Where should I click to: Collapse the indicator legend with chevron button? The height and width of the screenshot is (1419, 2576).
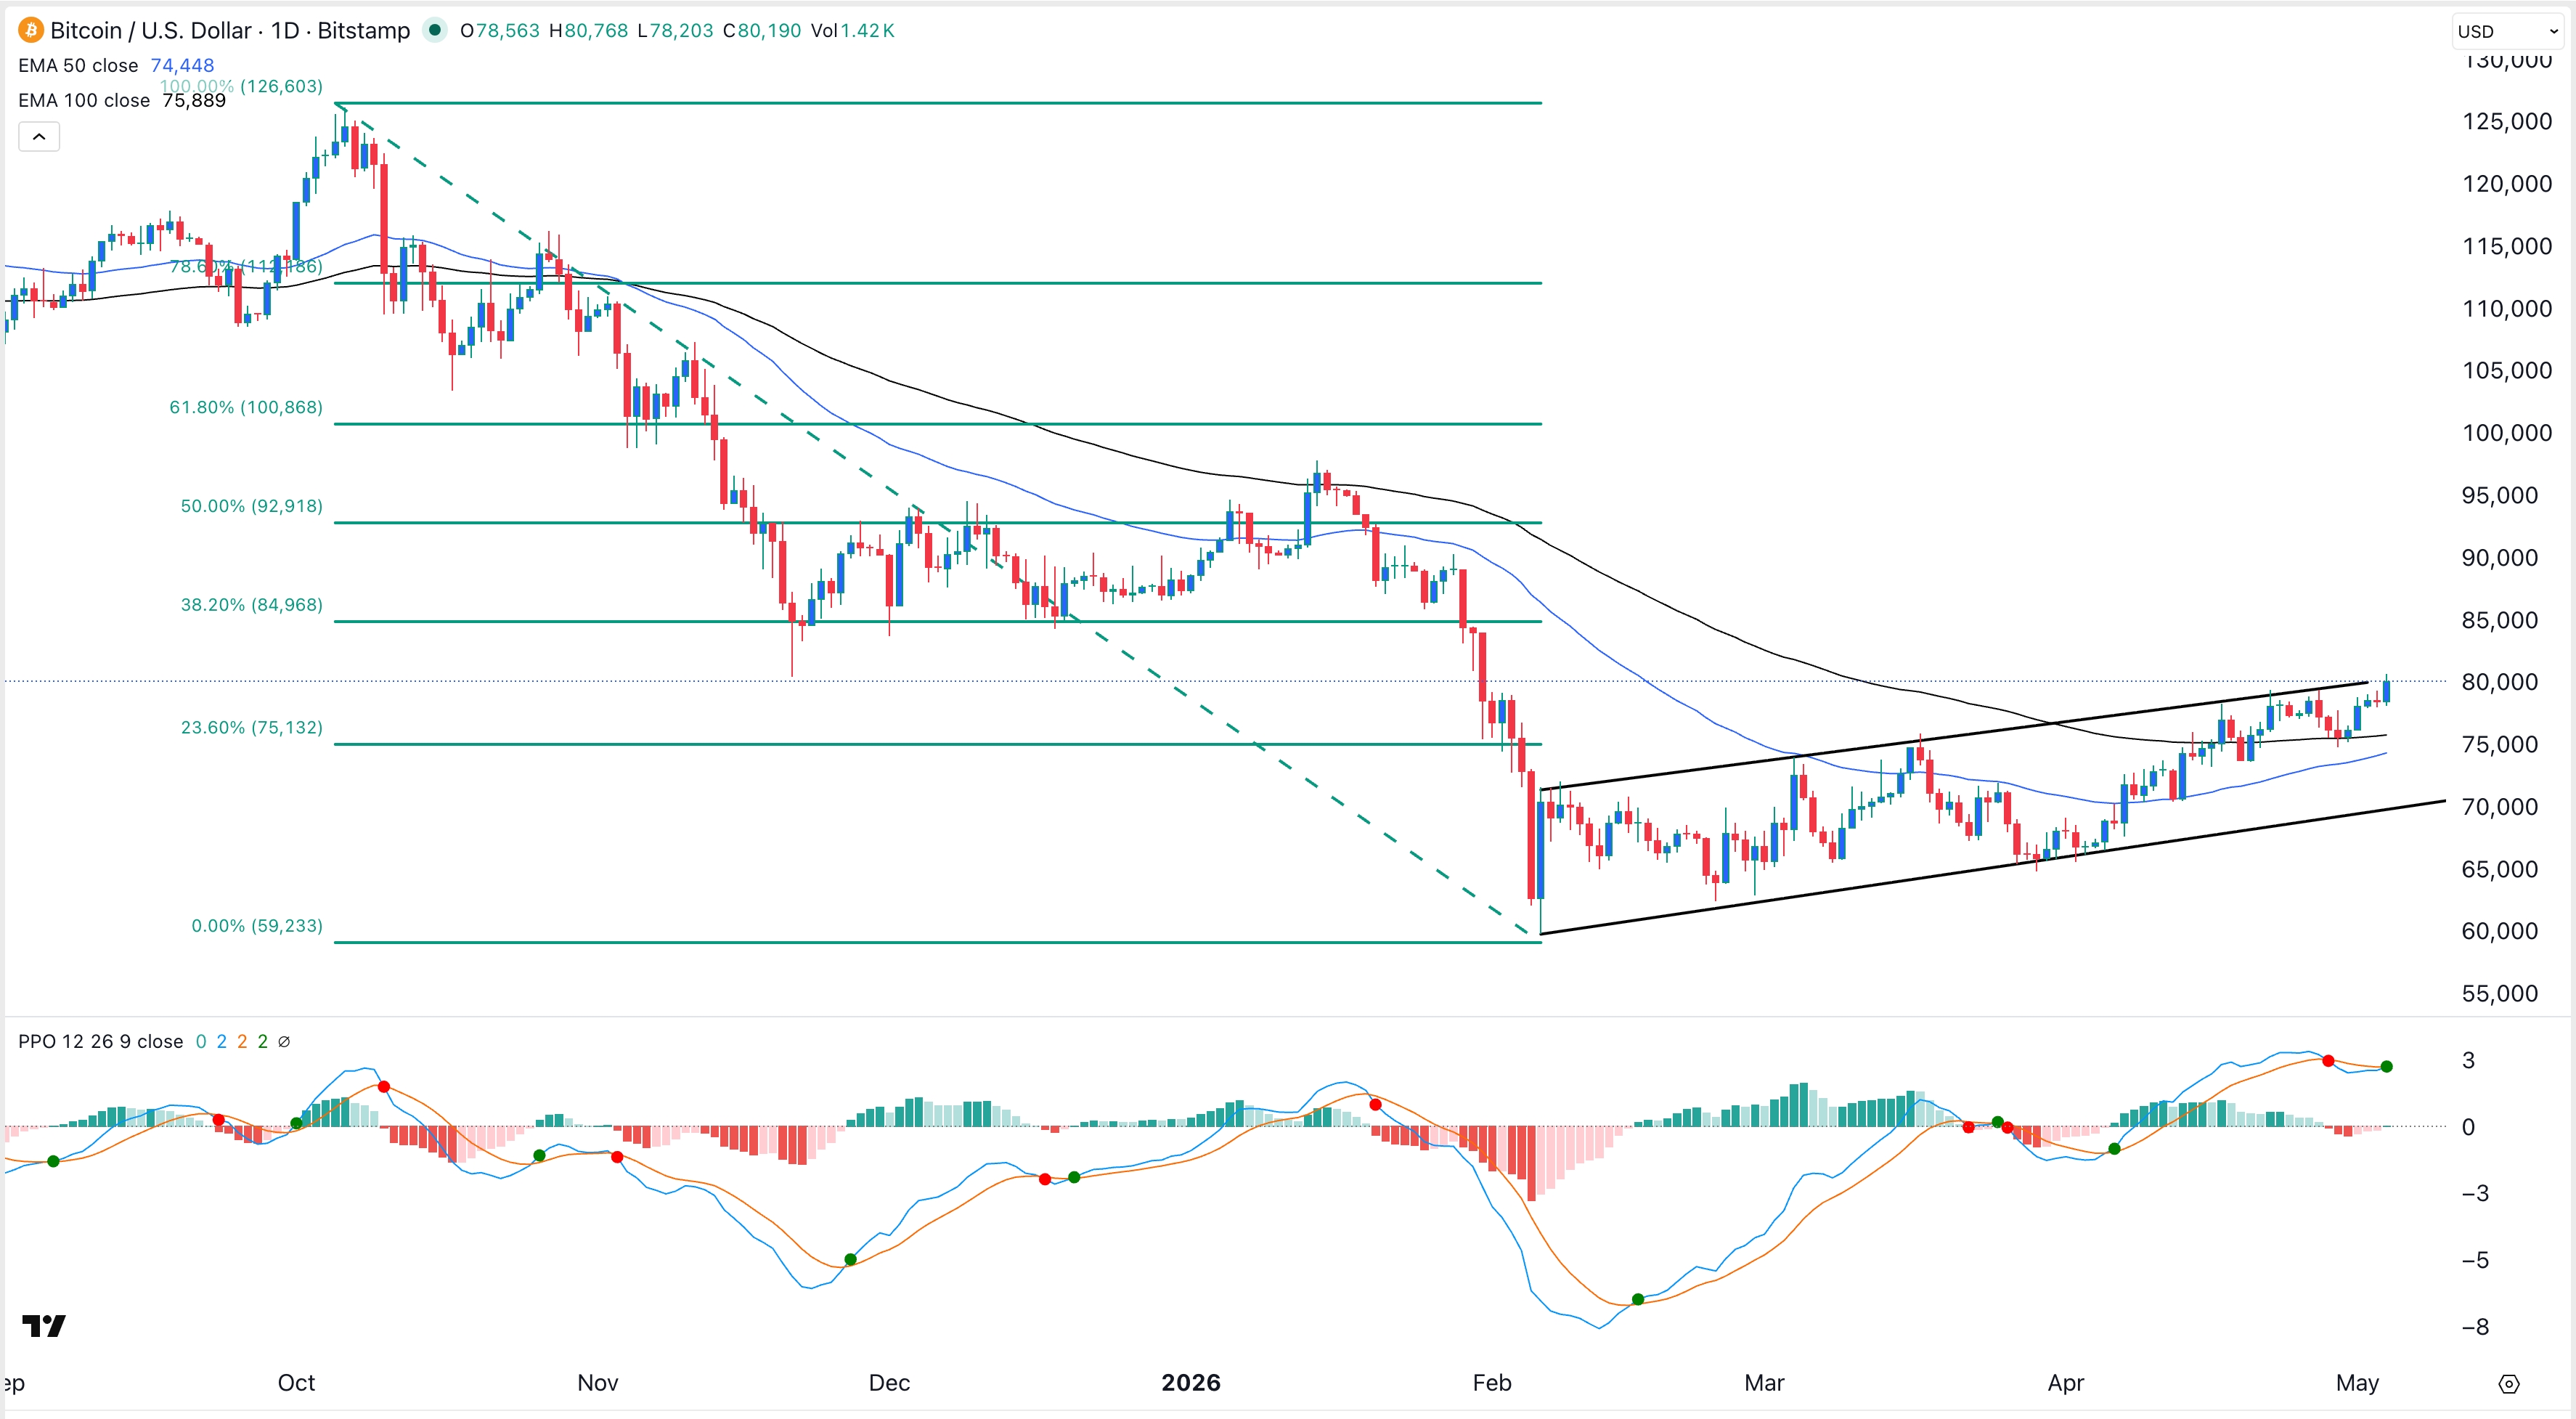click(x=39, y=137)
